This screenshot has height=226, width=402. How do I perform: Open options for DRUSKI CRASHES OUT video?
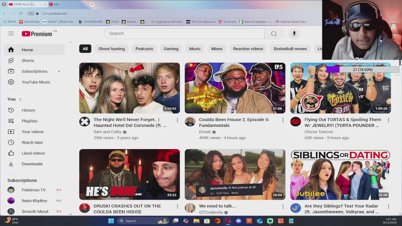pyautogui.click(x=177, y=207)
